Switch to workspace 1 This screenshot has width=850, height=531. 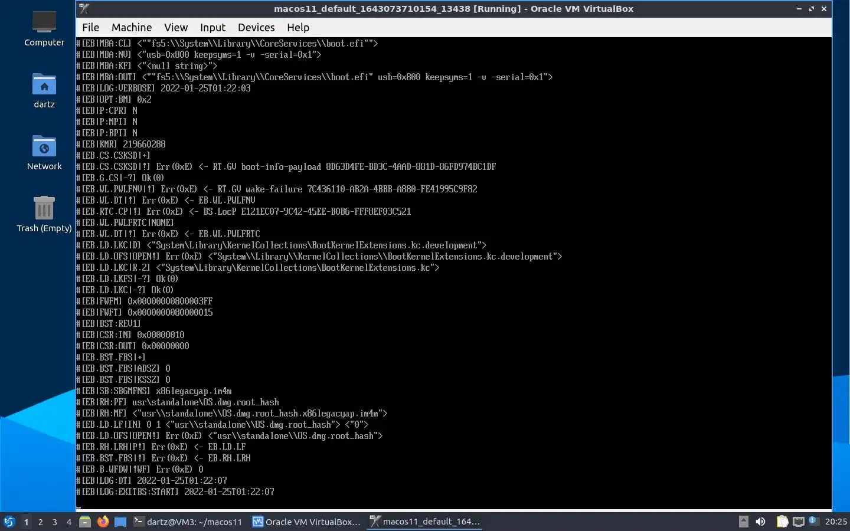26,522
